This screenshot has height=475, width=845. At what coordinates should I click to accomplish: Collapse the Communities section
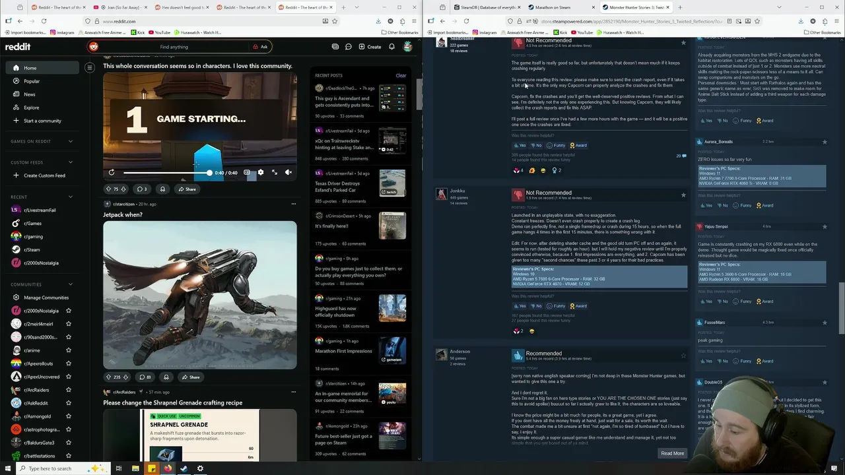click(71, 284)
